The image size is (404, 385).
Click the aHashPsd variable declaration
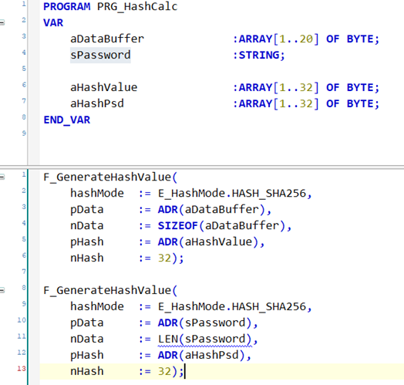[97, 103]
